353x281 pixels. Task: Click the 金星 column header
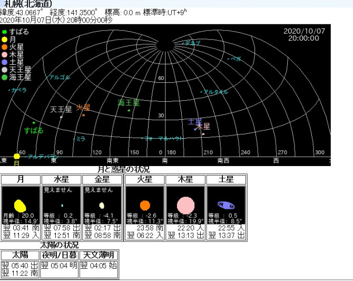[102, 180]
